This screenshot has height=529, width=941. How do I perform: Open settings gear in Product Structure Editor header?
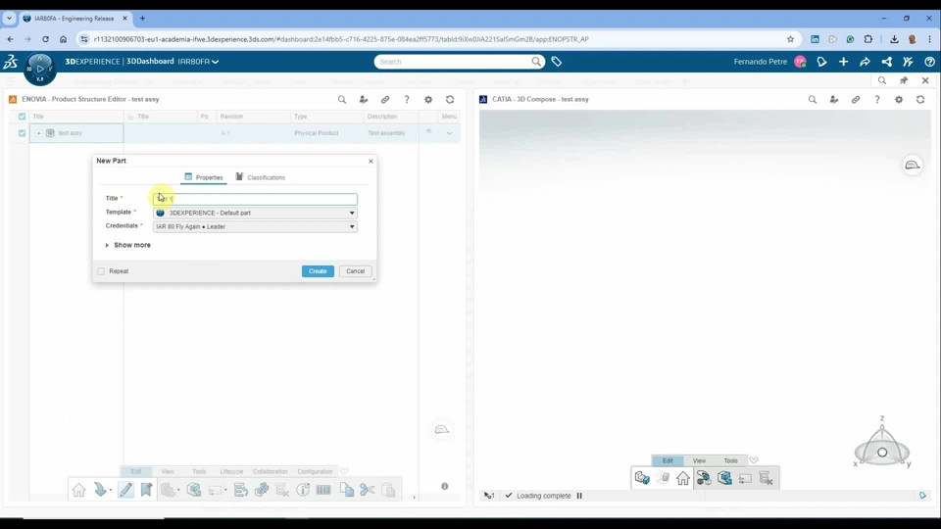[x=428, y=100]
